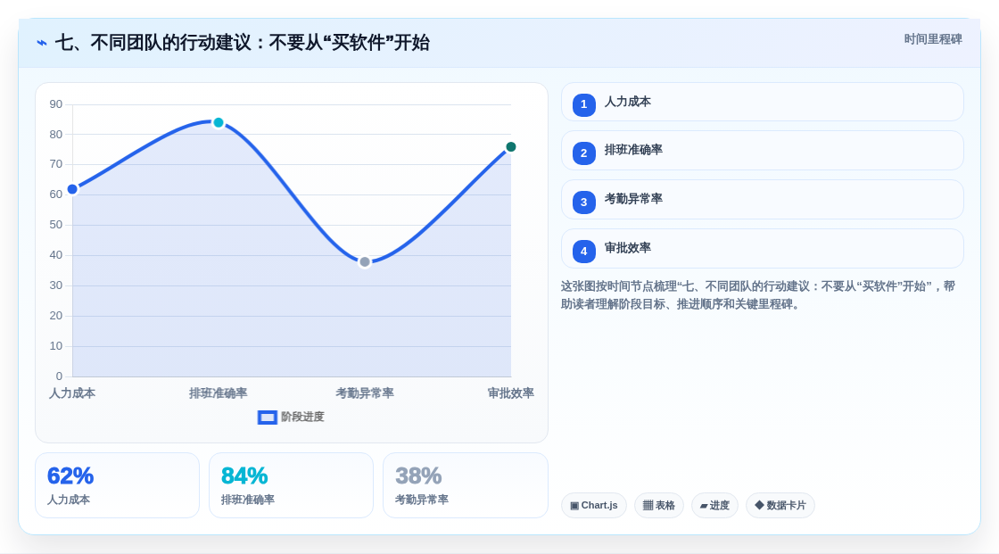Click the 数据卡片 tag
Image resolution: width=999 pixels, height=554 pixels.
[x=780, y=506]
